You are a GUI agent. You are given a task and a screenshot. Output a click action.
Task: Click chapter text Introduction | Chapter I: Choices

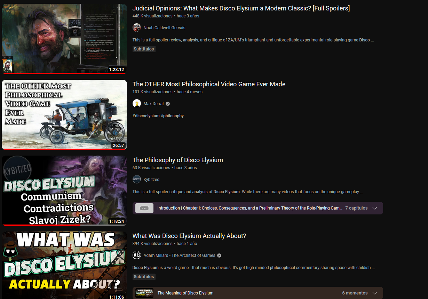tap(250, 208)
